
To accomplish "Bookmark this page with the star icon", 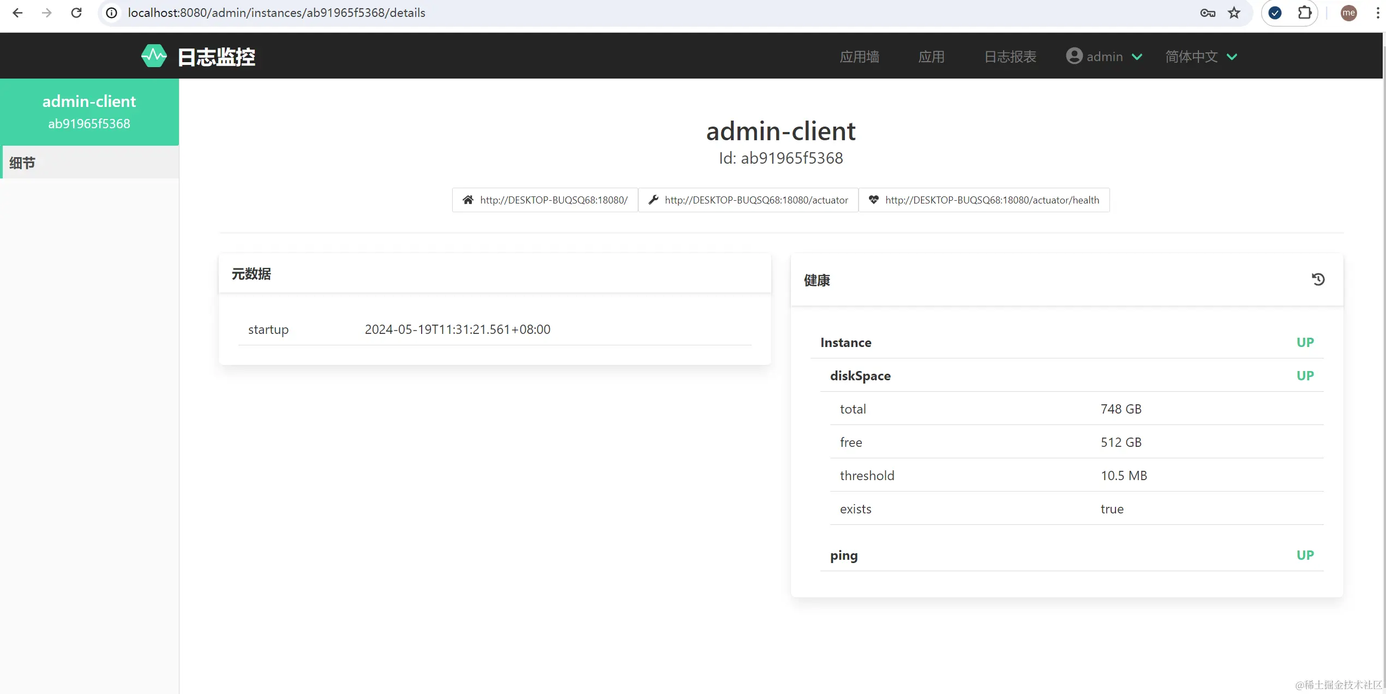I will pyautogui.click(x=1234, y=13).
